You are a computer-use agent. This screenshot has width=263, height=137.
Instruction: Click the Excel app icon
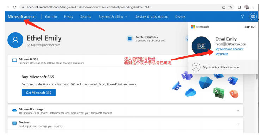(x=219, y=93)
